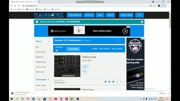Open taskbar search icon
Image resolution: width=180 pixels, height=101 pixels.
[x=17, y=99]
